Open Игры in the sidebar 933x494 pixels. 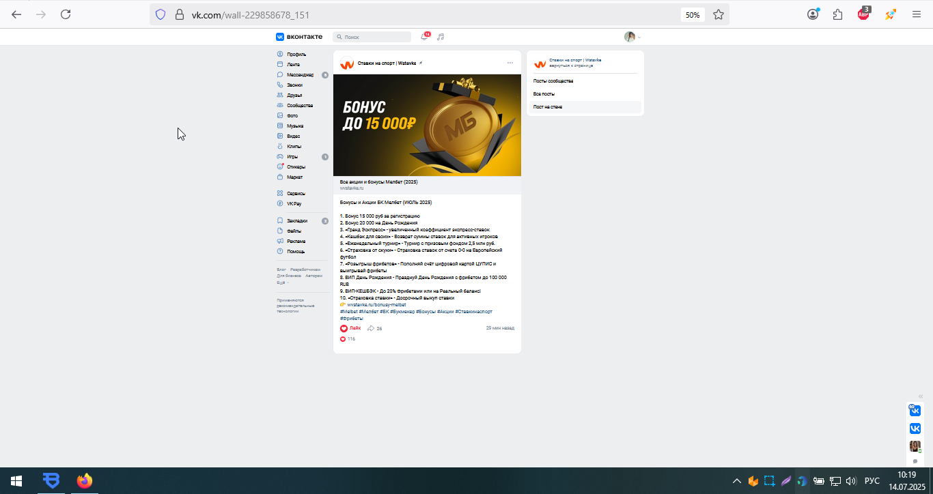(x=292, y=156)
